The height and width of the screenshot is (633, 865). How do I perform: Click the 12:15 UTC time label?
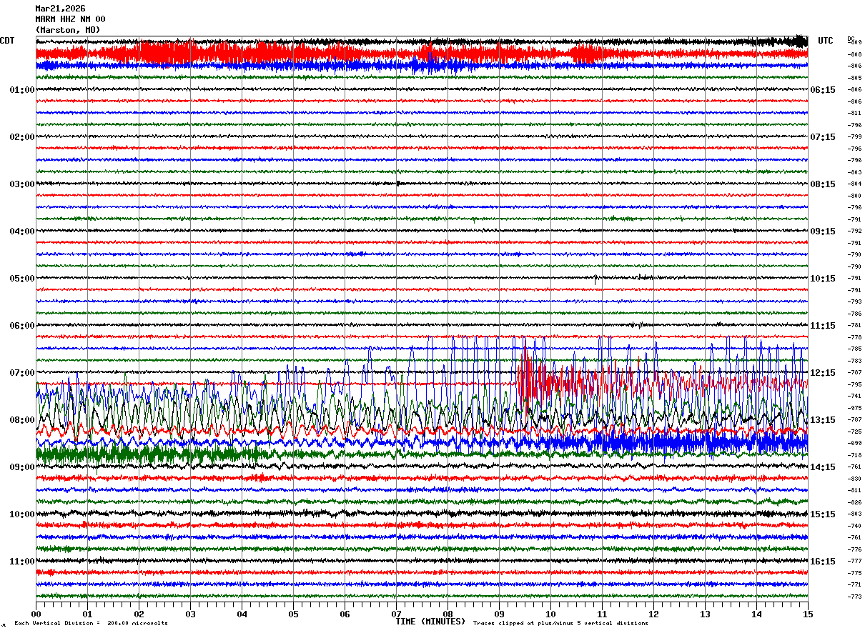823,373
